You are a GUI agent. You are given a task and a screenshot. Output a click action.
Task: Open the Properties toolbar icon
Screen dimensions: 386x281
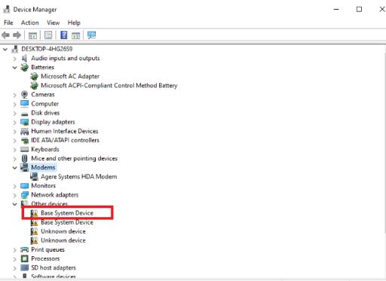[x=48, y=35]
